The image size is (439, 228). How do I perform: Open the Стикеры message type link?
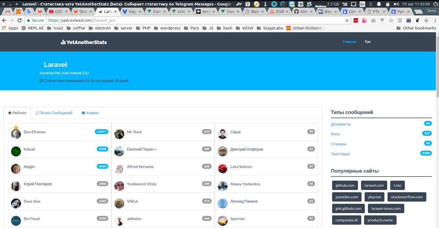pos(339,144)
